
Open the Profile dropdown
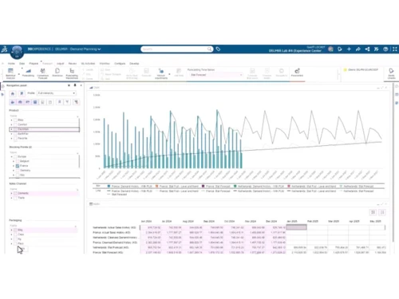click(57, 93)
